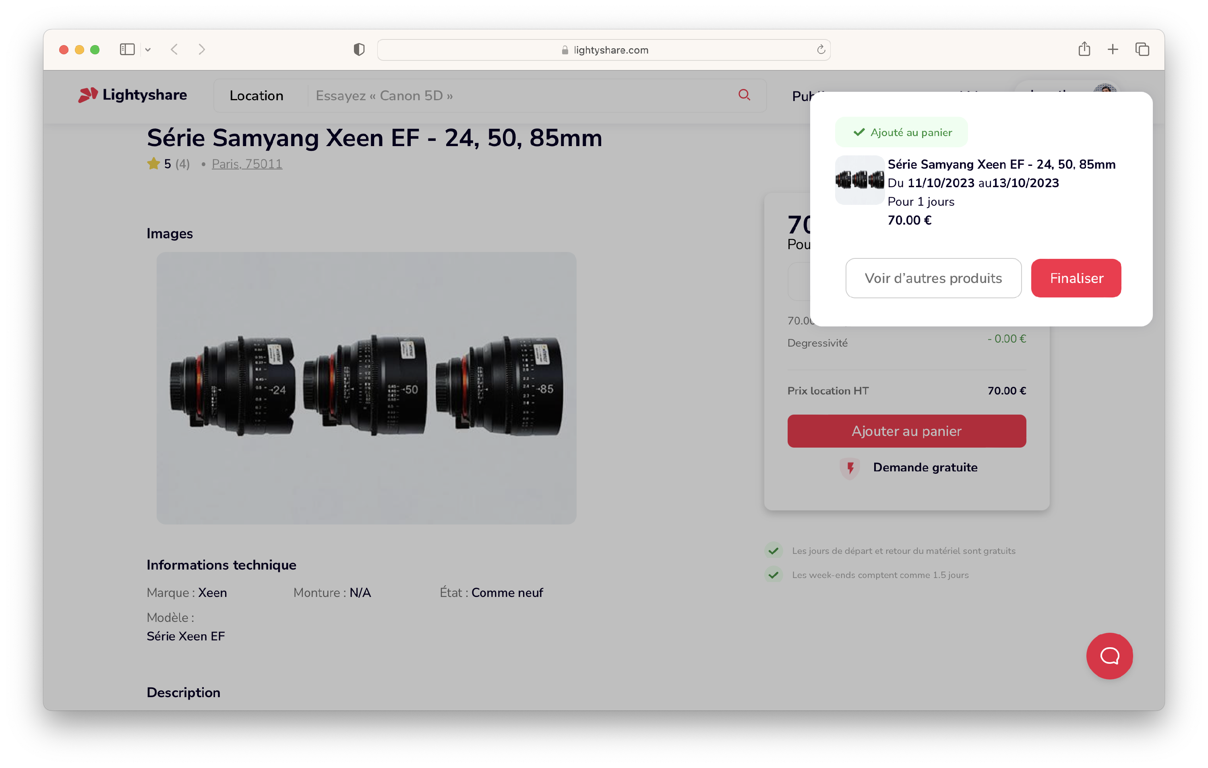Click the Comme neuf condition value
Screen dimensions: 1208x768
(507, 593)
